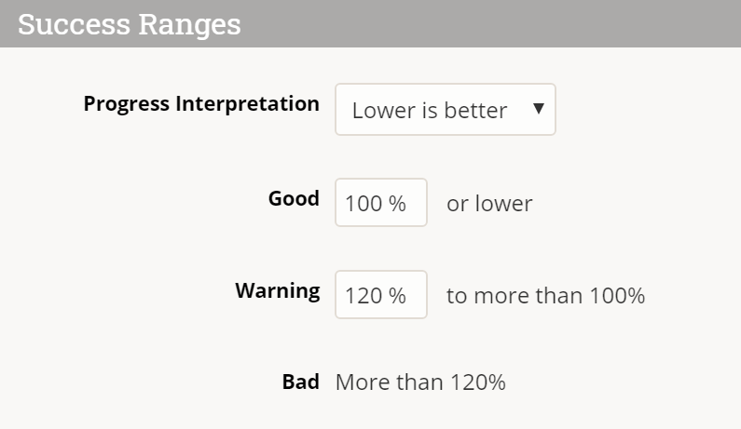
Task: Click the Success Ranges header bar
Action: (370, 23)
